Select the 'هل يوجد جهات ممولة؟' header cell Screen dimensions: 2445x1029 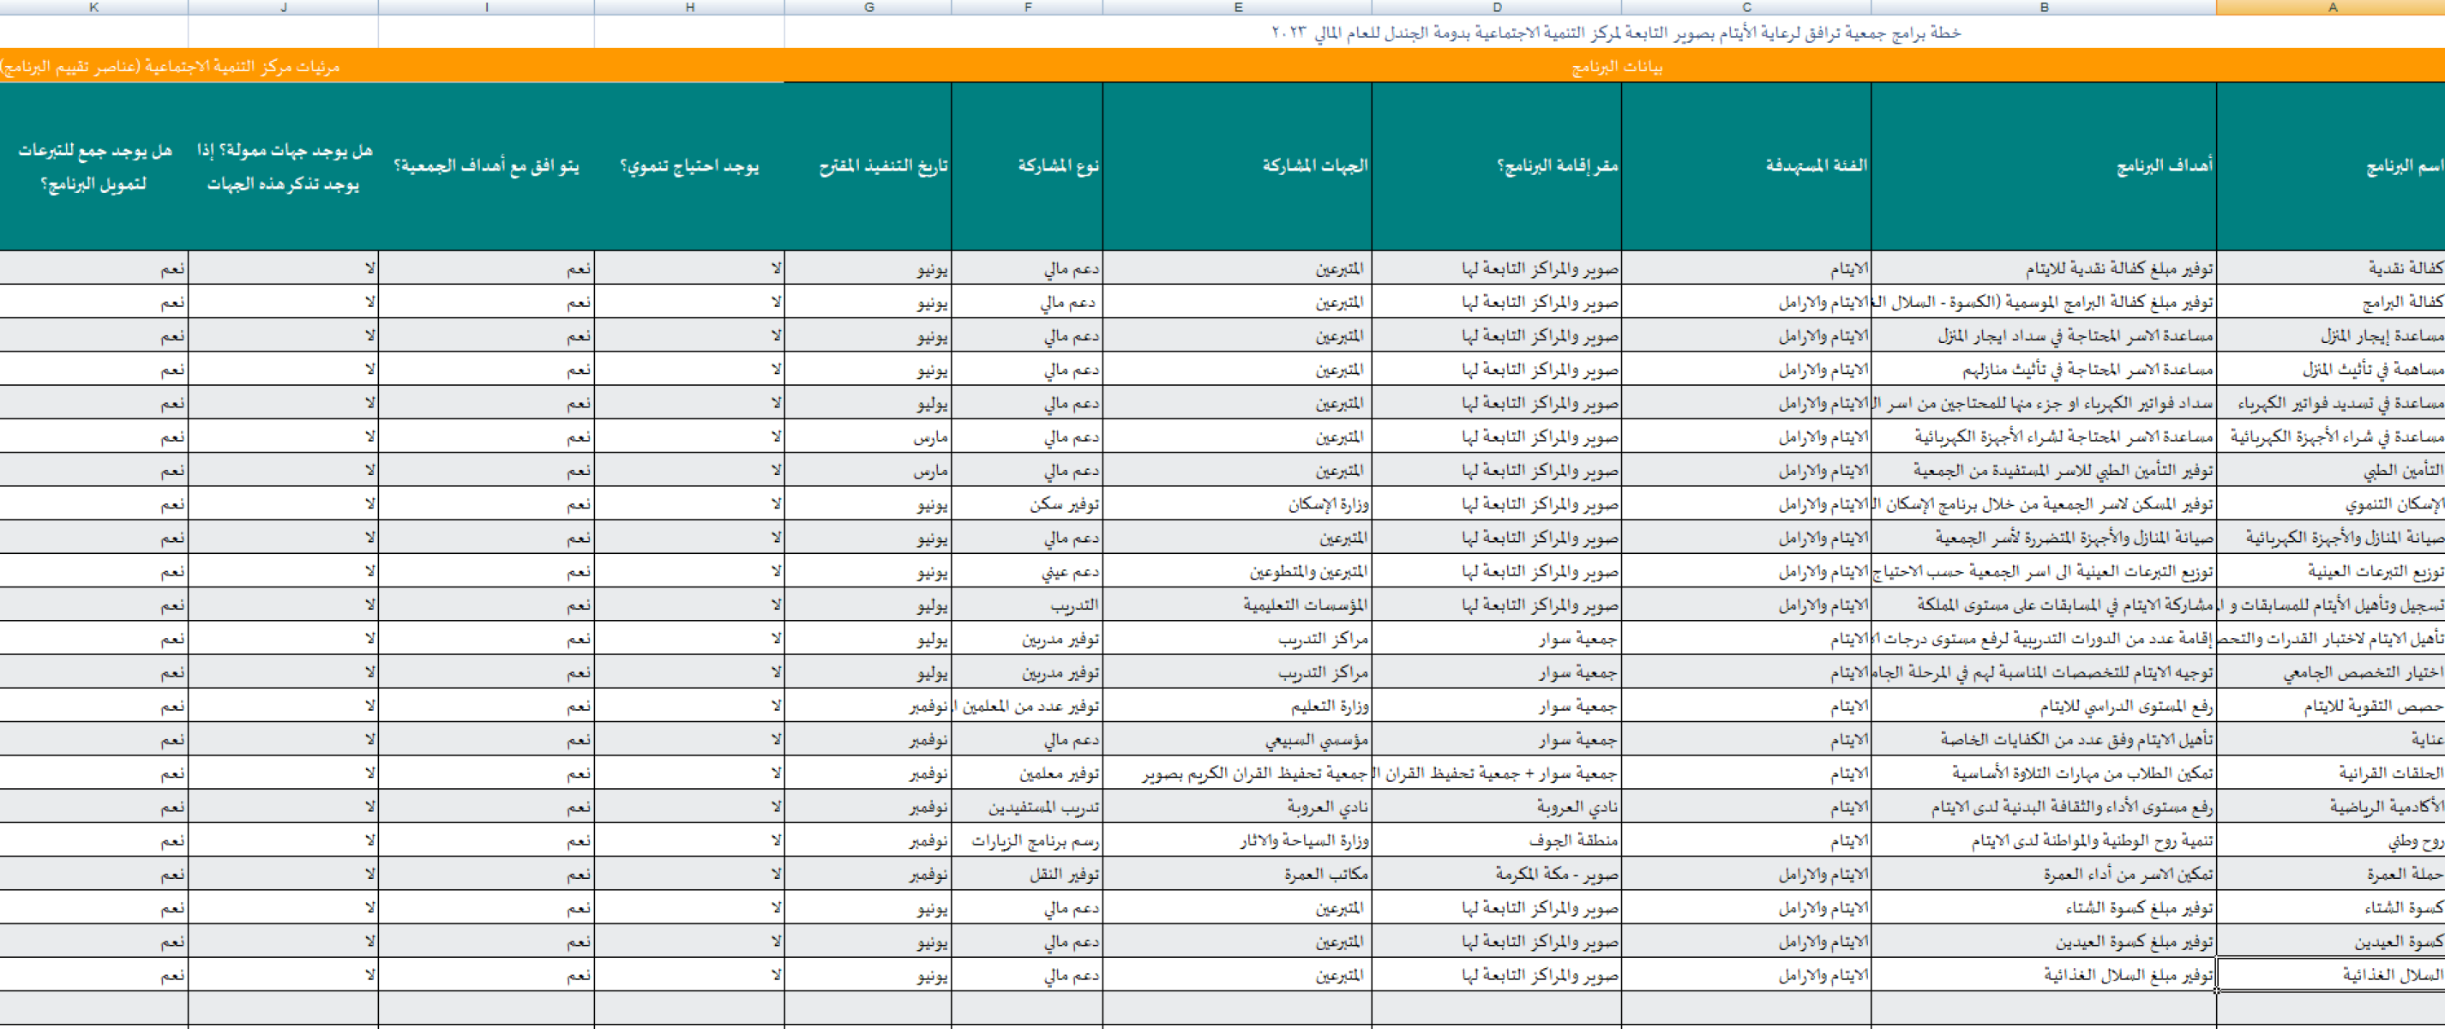(x=283, y=166)
